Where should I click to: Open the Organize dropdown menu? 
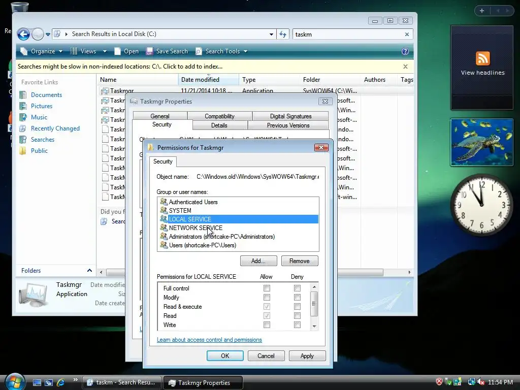(x=41, y=51)
